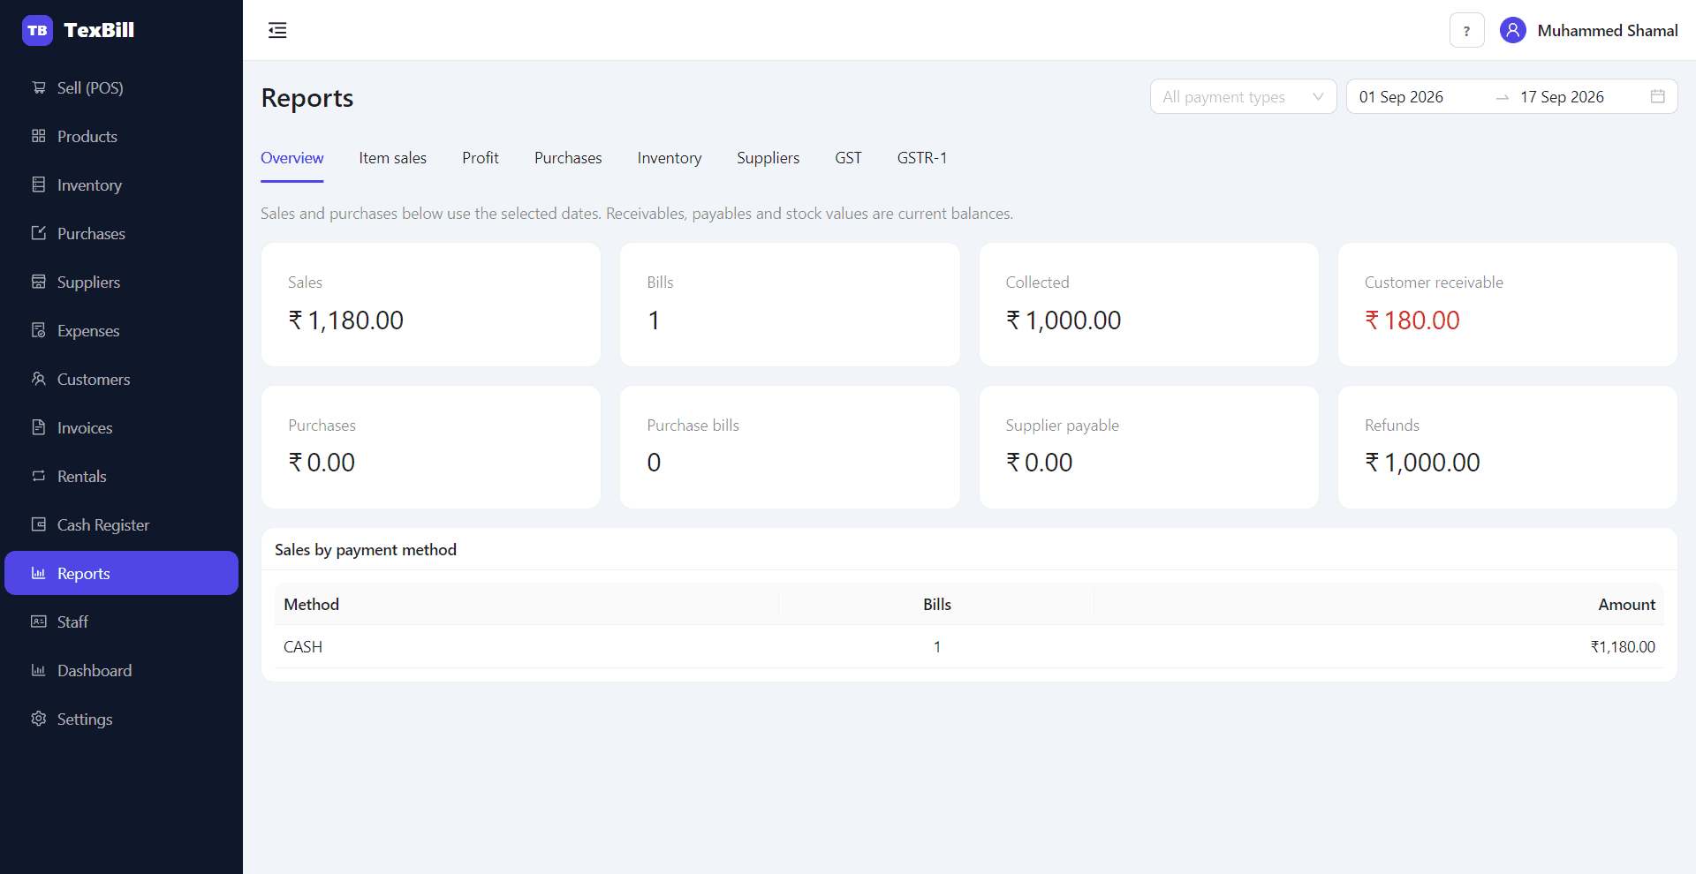Click the Products grid icon in sidebar
1696x874 pixels.
click(39, 136)
